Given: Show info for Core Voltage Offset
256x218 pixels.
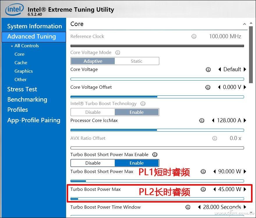Looking at the screenshot, I should tap(208, 87).
